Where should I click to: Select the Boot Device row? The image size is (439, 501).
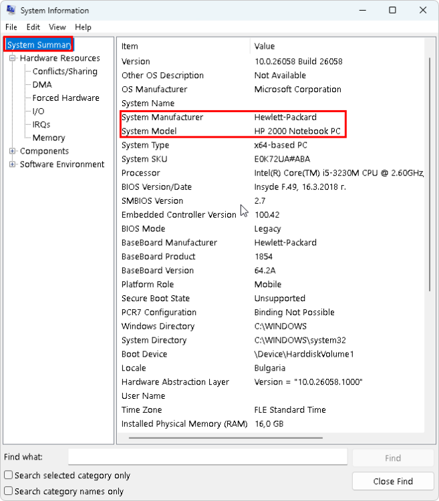(271, 354)
